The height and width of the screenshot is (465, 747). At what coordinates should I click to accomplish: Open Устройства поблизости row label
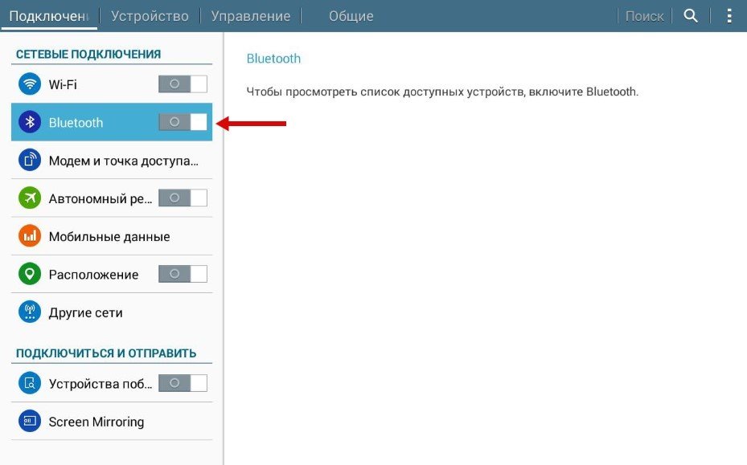tap(101, 384)
